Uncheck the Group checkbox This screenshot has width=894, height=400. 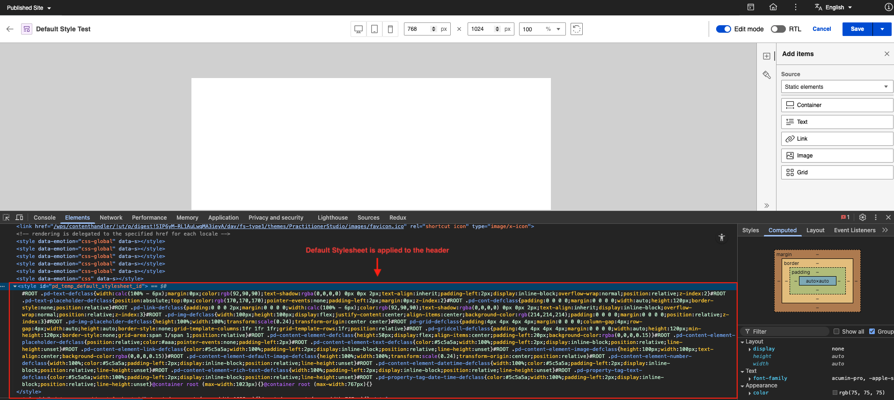(872, 331)
